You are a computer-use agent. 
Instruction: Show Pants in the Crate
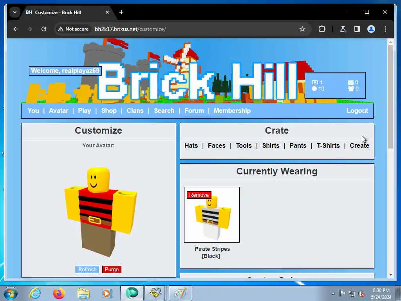coord(298,145)
